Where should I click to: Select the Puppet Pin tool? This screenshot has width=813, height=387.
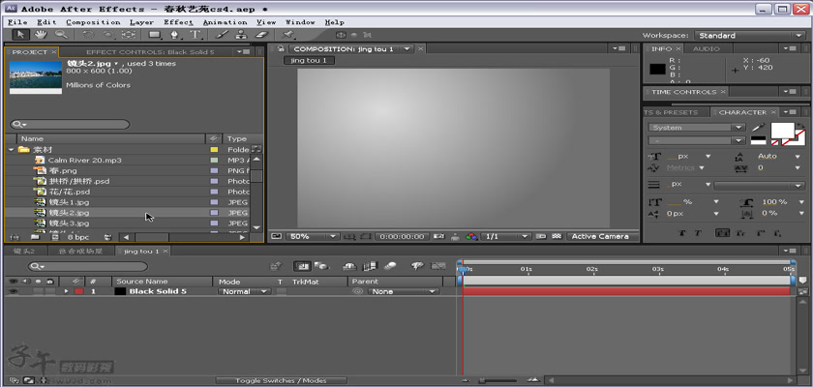click(287, 35)
